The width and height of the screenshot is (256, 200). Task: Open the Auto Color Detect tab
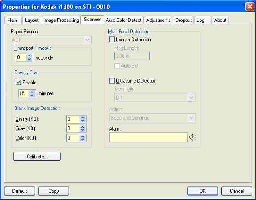click(x=124, y=20)
